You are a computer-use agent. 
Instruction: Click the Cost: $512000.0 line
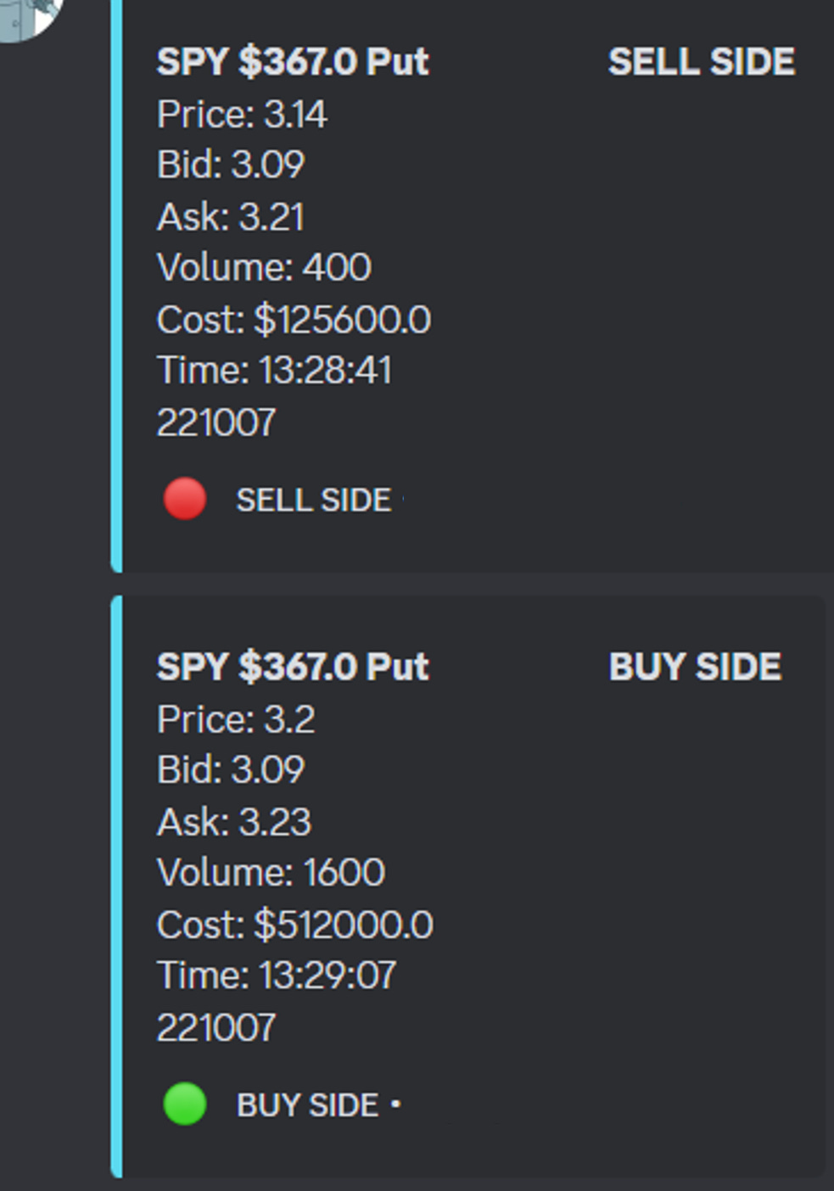coord(295,925)
